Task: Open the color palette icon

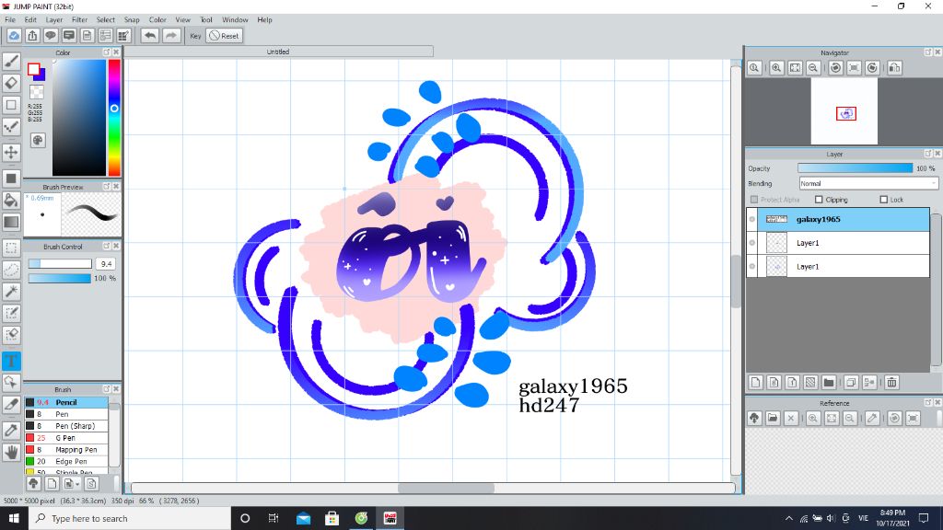Action: tap(38, 141)
